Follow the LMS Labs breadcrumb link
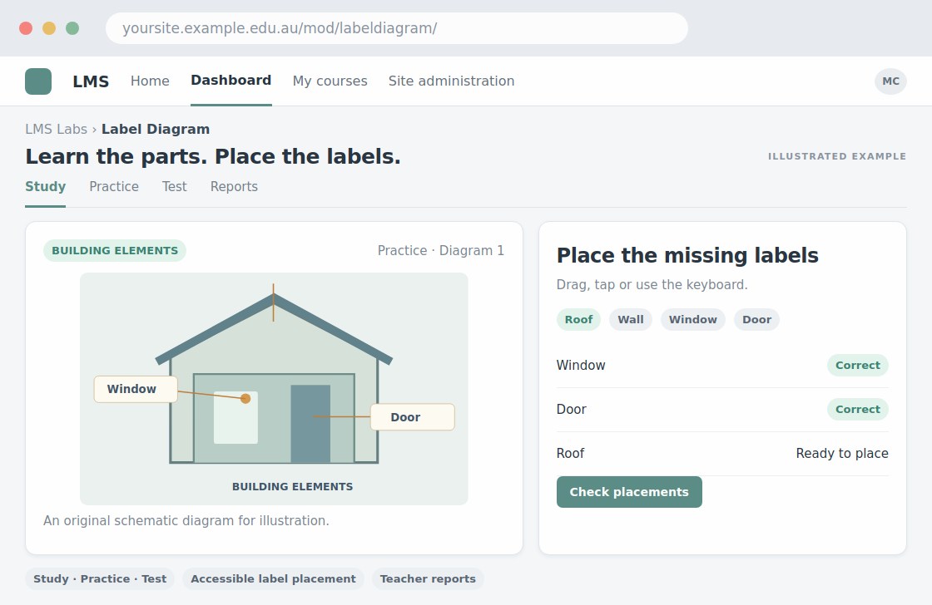Image resolution: width=932 pixels, height=605 pixels. coord(56,129)
